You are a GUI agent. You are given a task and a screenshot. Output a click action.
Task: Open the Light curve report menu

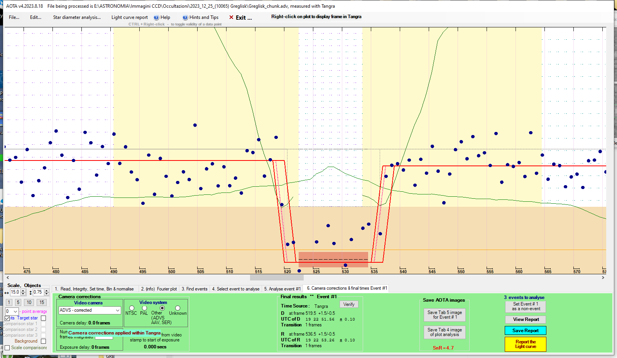point(130,17)
